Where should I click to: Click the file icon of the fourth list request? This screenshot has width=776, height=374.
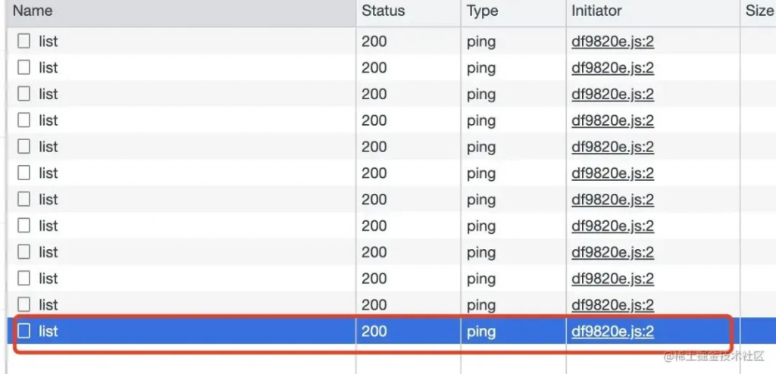click(x=23, y=120)
